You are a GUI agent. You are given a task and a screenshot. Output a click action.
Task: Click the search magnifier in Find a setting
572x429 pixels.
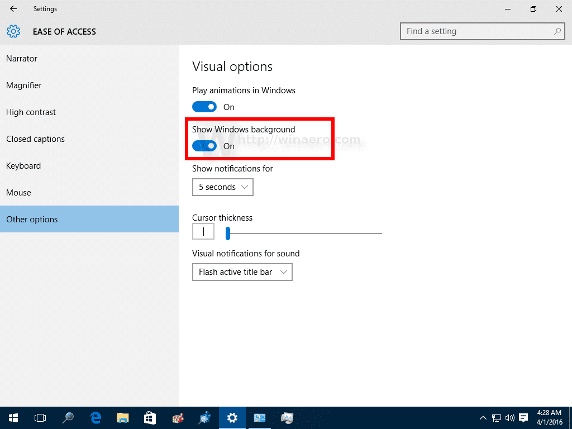pyautogui.click(x=557, y=31)
